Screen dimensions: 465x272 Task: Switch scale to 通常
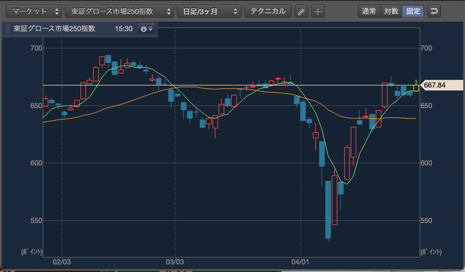point(369,11)
